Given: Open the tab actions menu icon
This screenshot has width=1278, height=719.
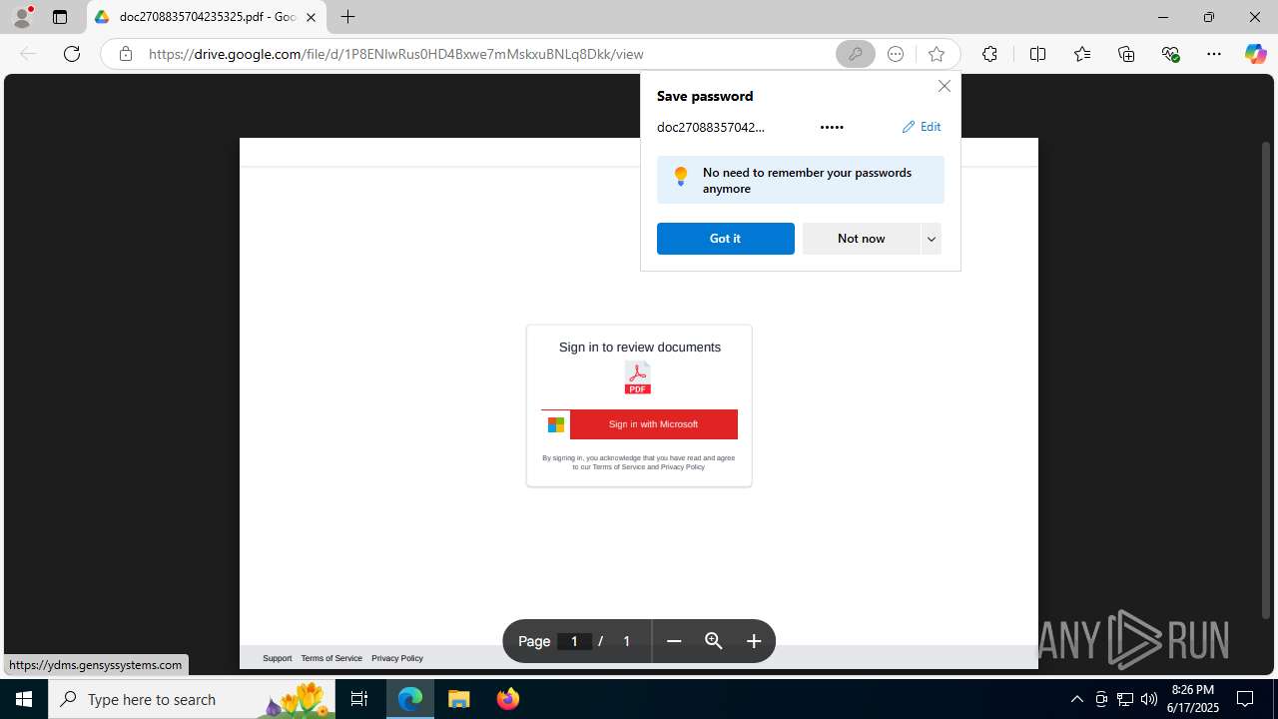Looking at the screenshot, I should point(60,17).
